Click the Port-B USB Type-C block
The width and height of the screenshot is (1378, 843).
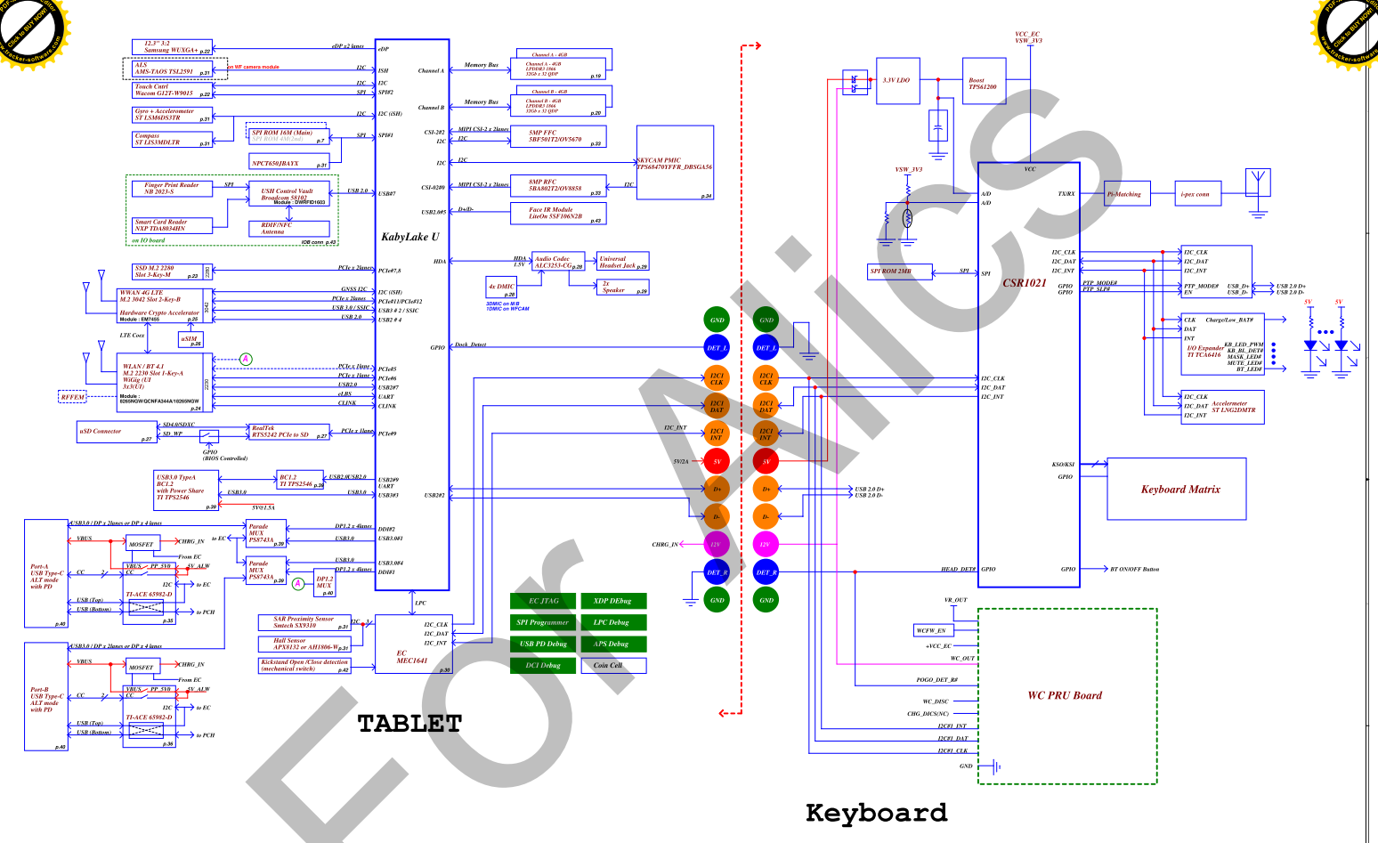[x=46, y=698]
